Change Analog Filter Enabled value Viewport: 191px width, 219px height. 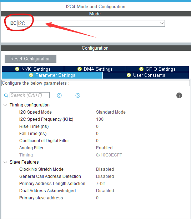(104, 148)
